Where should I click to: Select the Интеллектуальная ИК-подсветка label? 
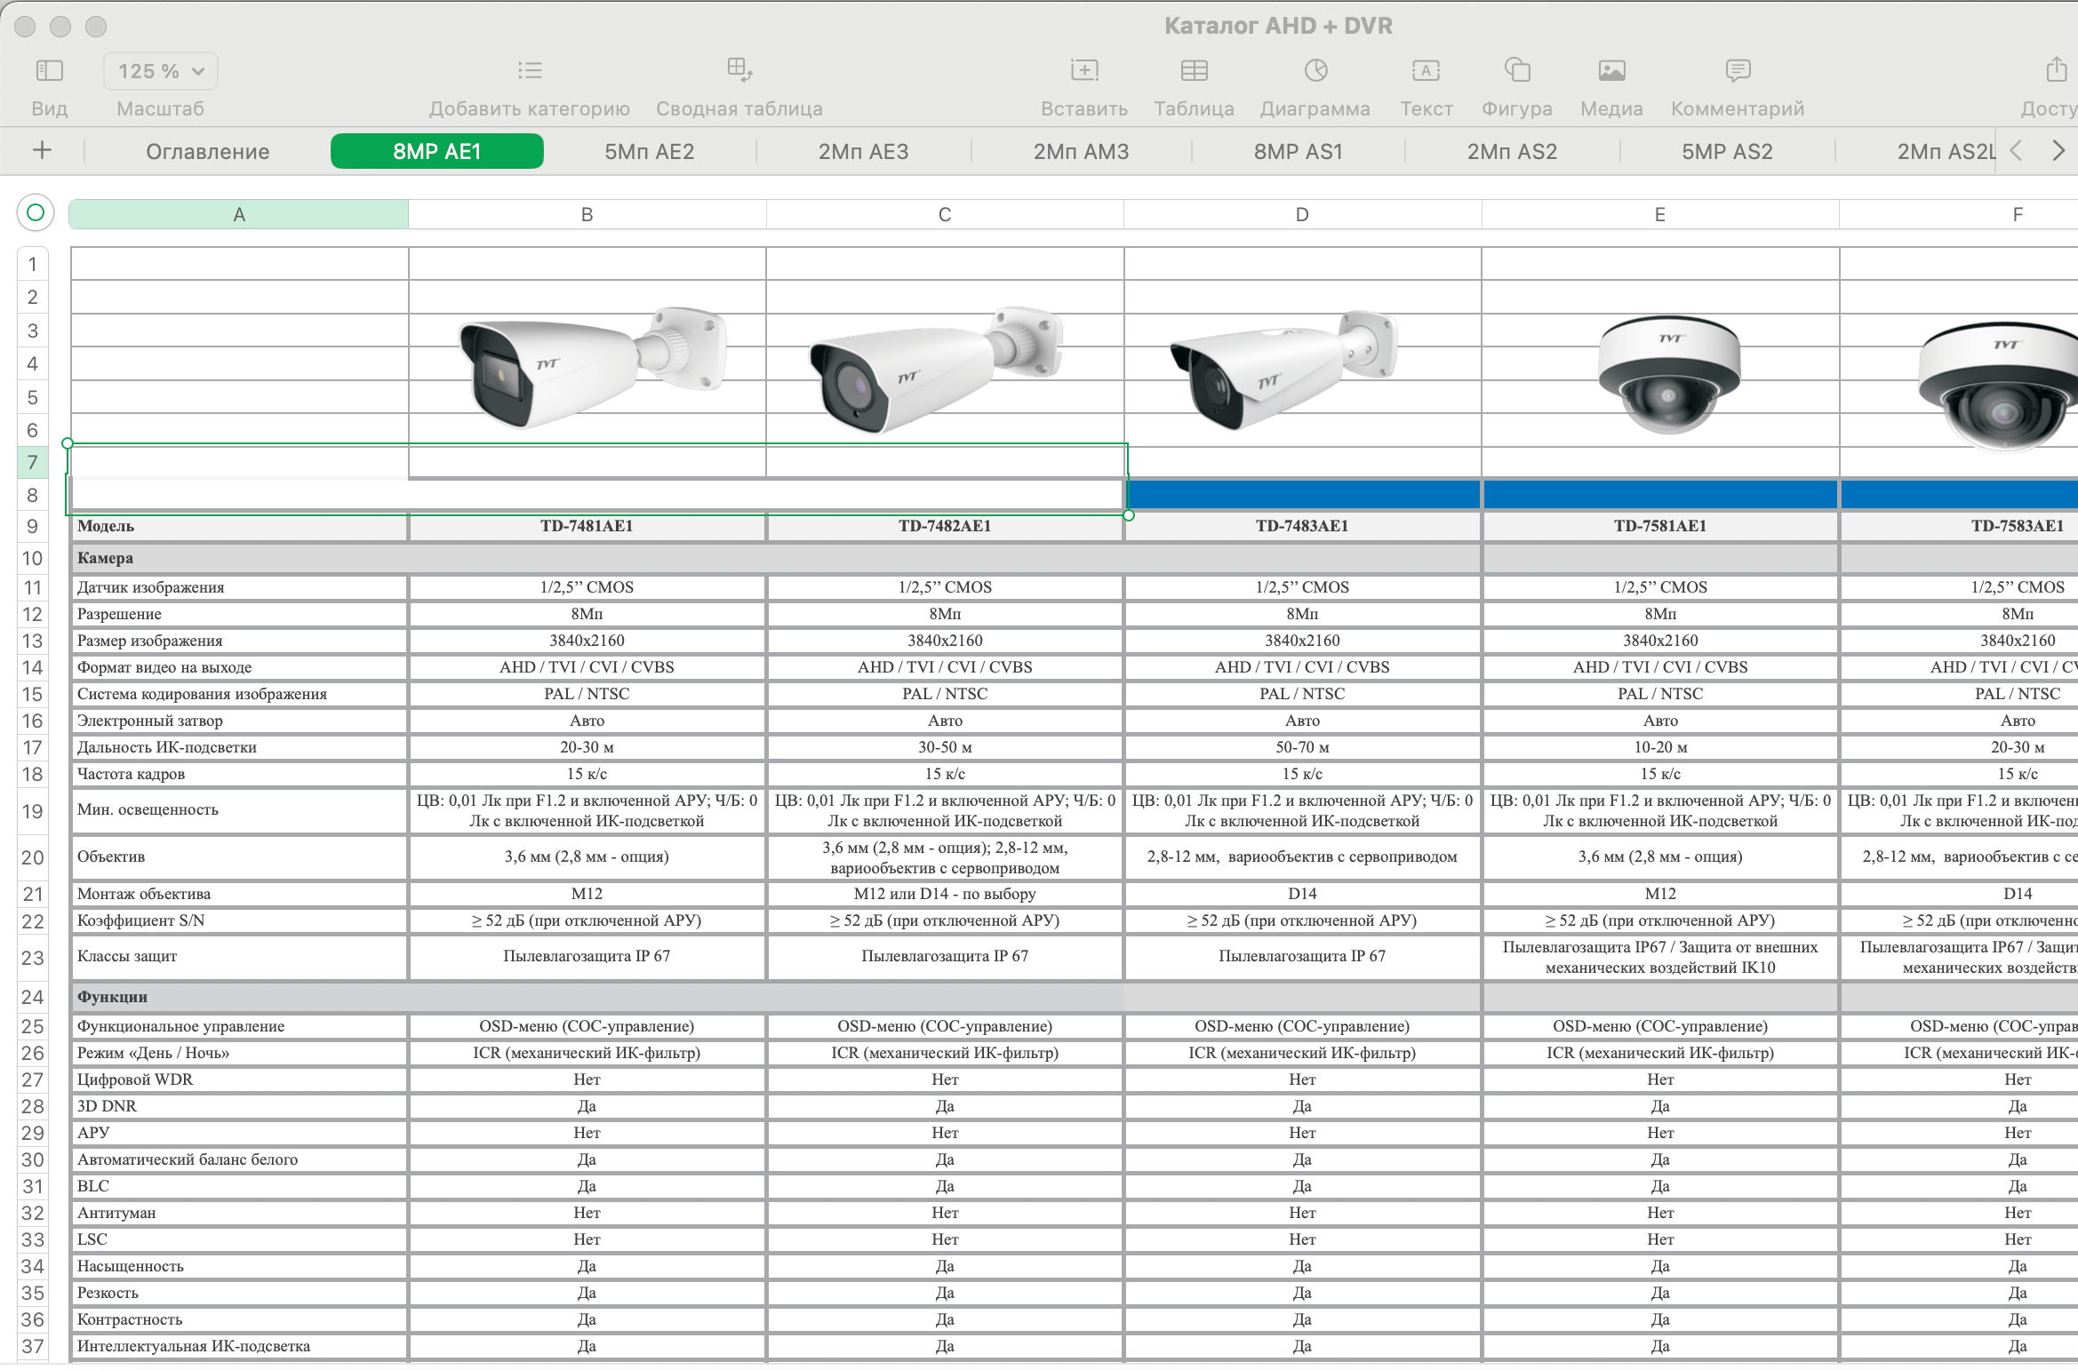pyautogui.click(x=239, y=1346)
